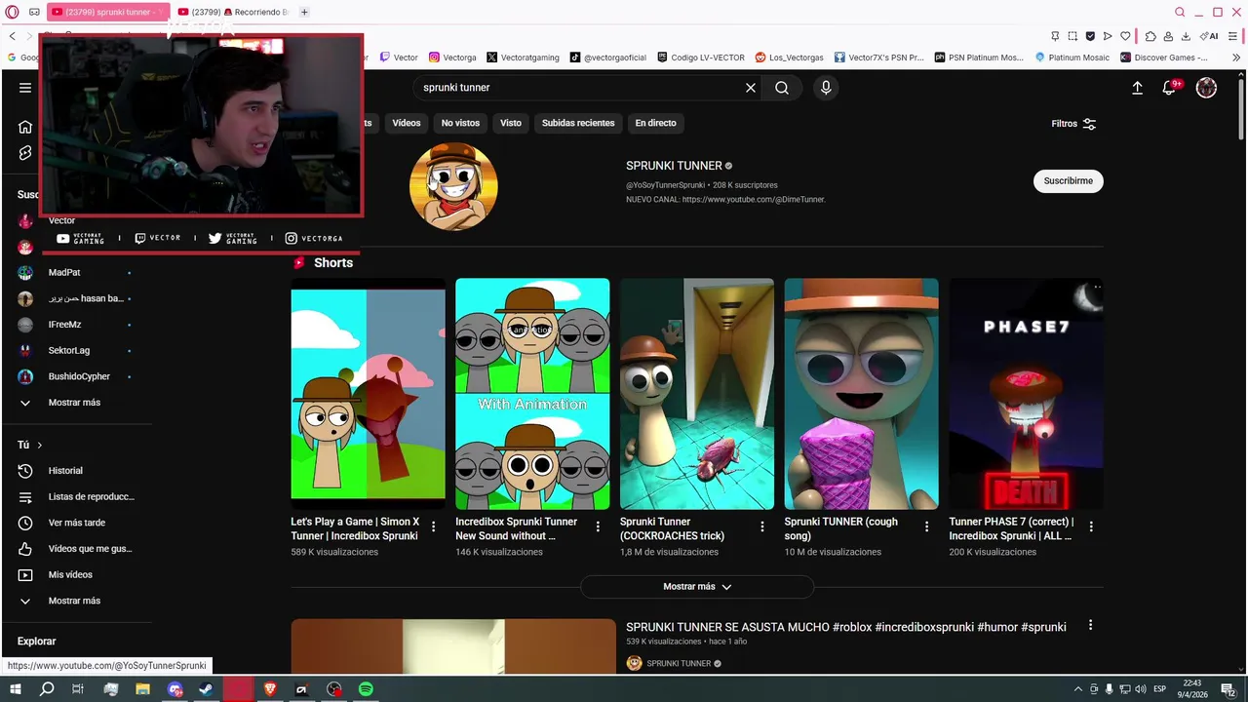
Task: Open options for Simon X Tunner short
Action: 434,526
